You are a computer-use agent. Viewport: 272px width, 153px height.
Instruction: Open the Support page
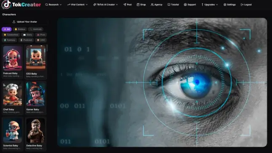point(190,5)
